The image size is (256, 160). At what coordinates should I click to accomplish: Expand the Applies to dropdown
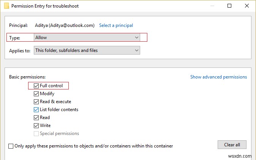pyautogui.click(x=87, y=50)
